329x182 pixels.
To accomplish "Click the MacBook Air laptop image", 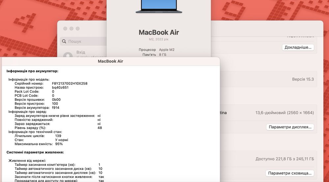I will click(159, 7).
